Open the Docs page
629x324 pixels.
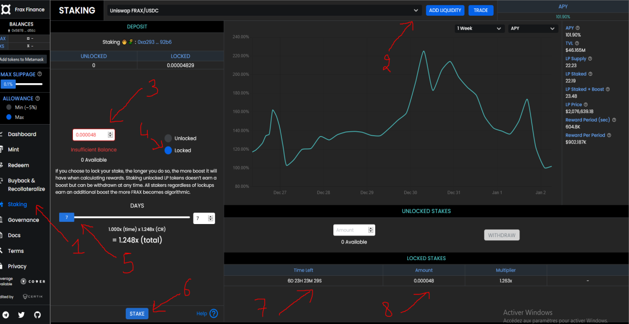(14, 236)
